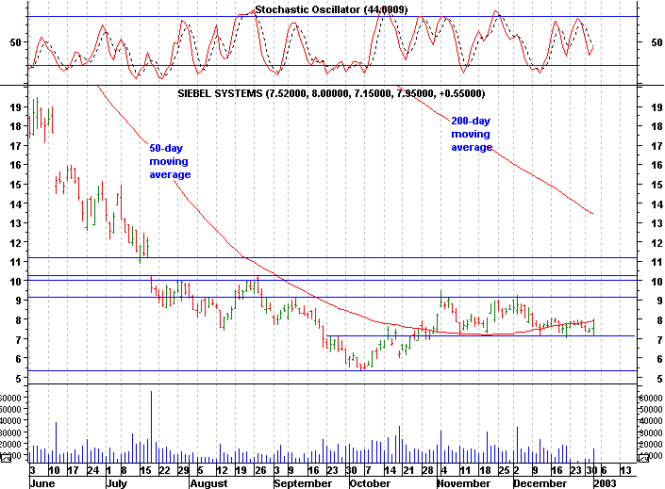Select date label 17 under June
Image resolution: width=665 pixels, height=489 pixels.
[x=73, y=470]
